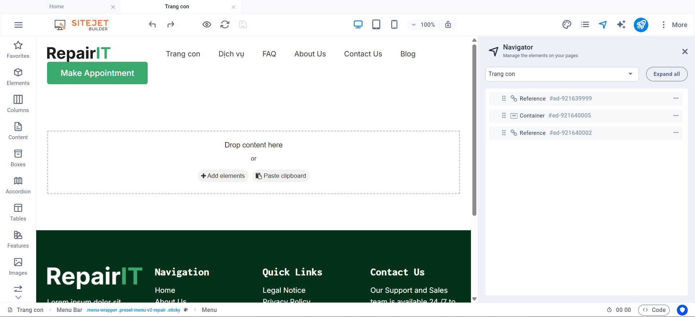Select Container #ed-921640005 in Navigator
Viewport: 695px width, 317px height.
[x=555, y=116]
